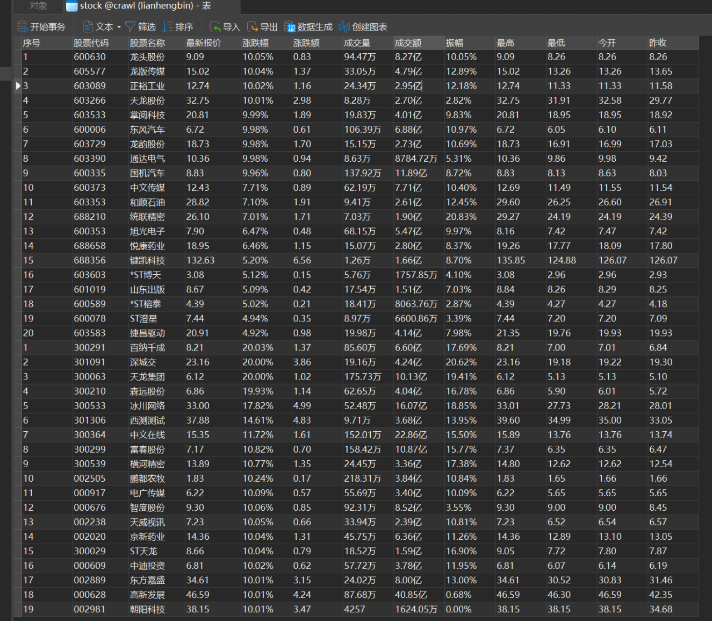This screenshot has height=621, width=712.
Task: Select the 横河精密 cell
Action: (x=156, y=463)
